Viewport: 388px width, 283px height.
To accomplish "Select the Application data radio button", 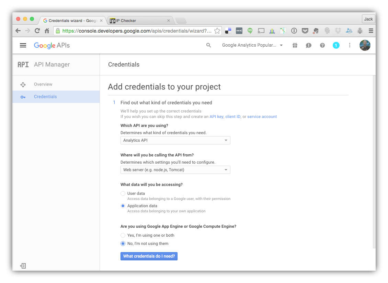I will (123, 206).
